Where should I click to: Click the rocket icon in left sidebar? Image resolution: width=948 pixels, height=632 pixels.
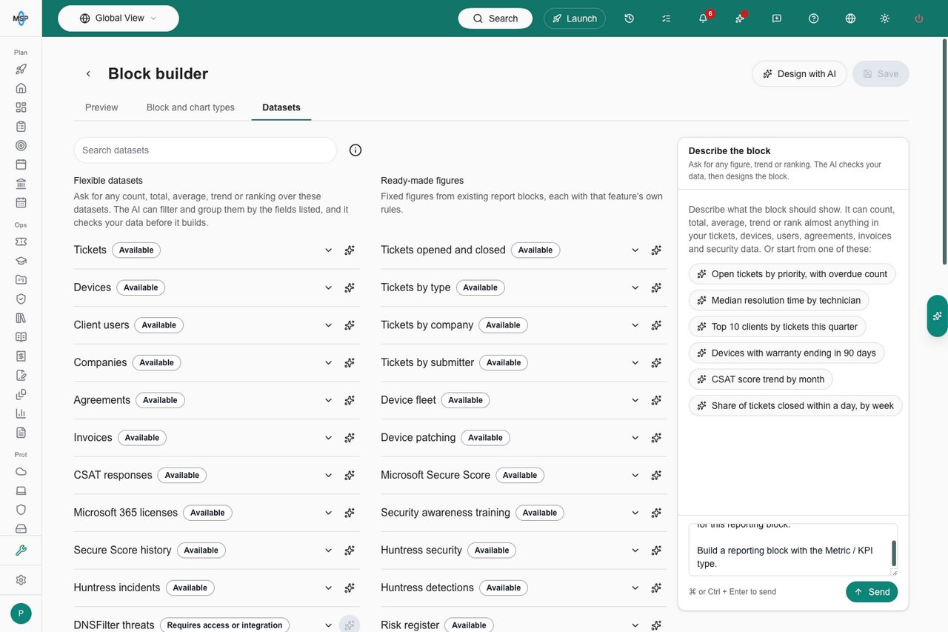(21, 69)
